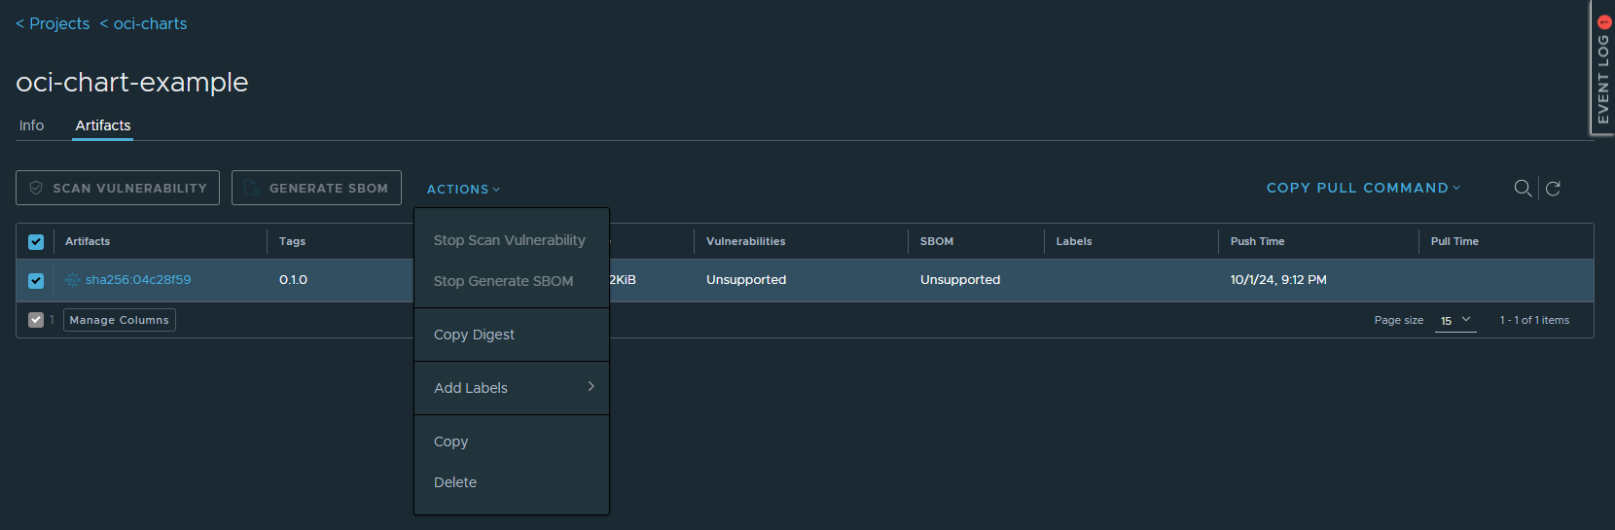Image resolution: width=1615 pixels, height=530 pixels.
Task: Click the Manage Columns button
Action: pos(119,320)
